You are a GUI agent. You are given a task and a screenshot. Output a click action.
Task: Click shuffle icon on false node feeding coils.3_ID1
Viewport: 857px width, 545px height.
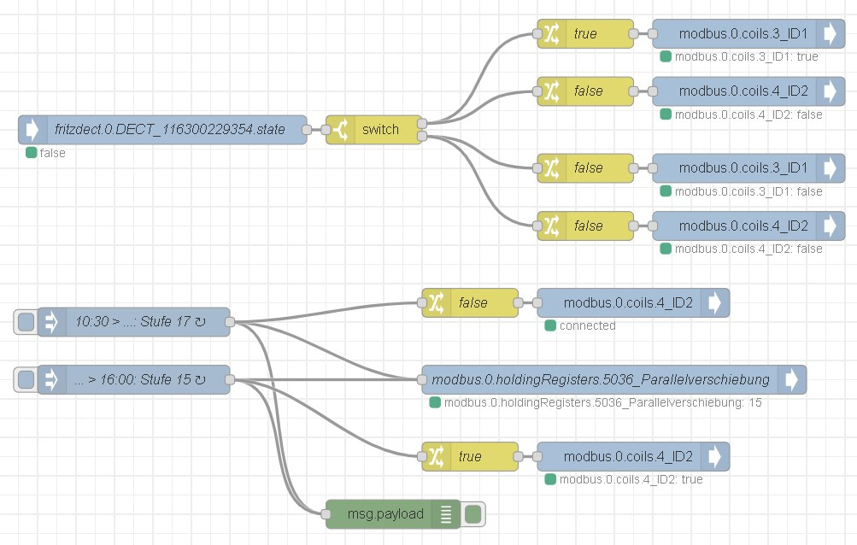click(x=552, y=167)
